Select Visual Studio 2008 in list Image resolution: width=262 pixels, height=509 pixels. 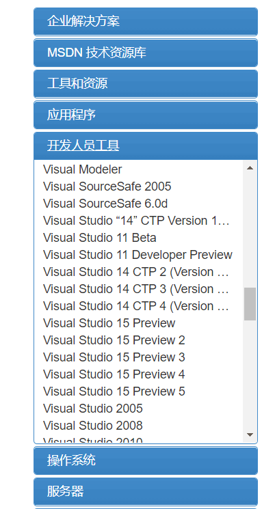[93, 426]
